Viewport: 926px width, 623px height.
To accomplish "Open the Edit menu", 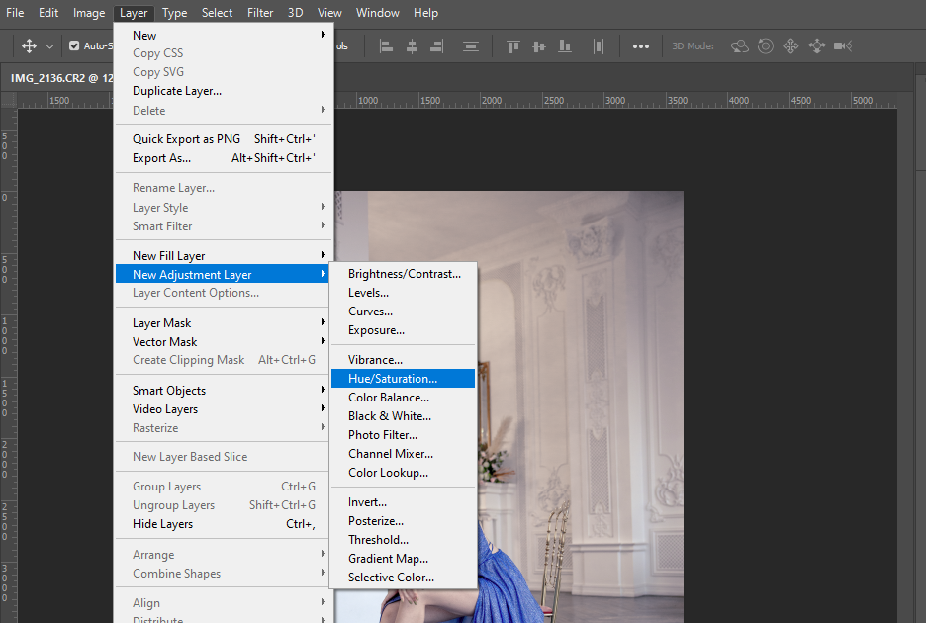I will 48,13.
